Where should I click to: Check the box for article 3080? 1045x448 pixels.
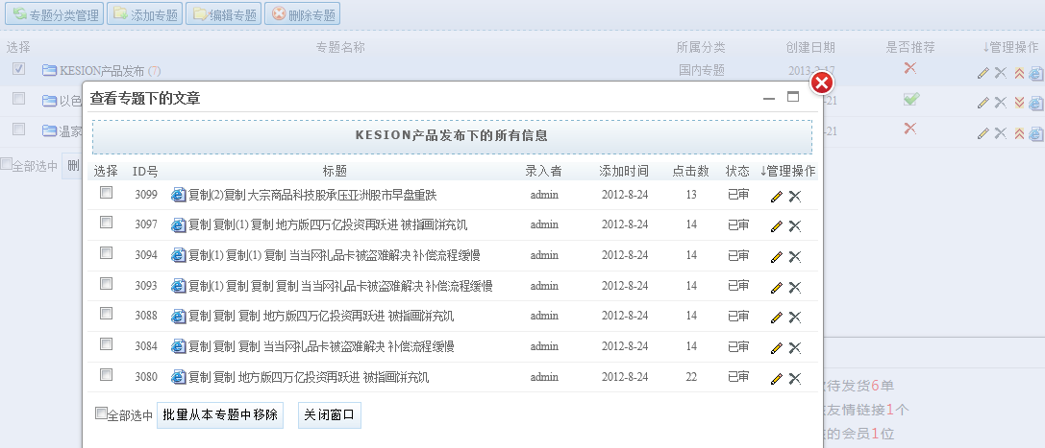pos(106,374)
